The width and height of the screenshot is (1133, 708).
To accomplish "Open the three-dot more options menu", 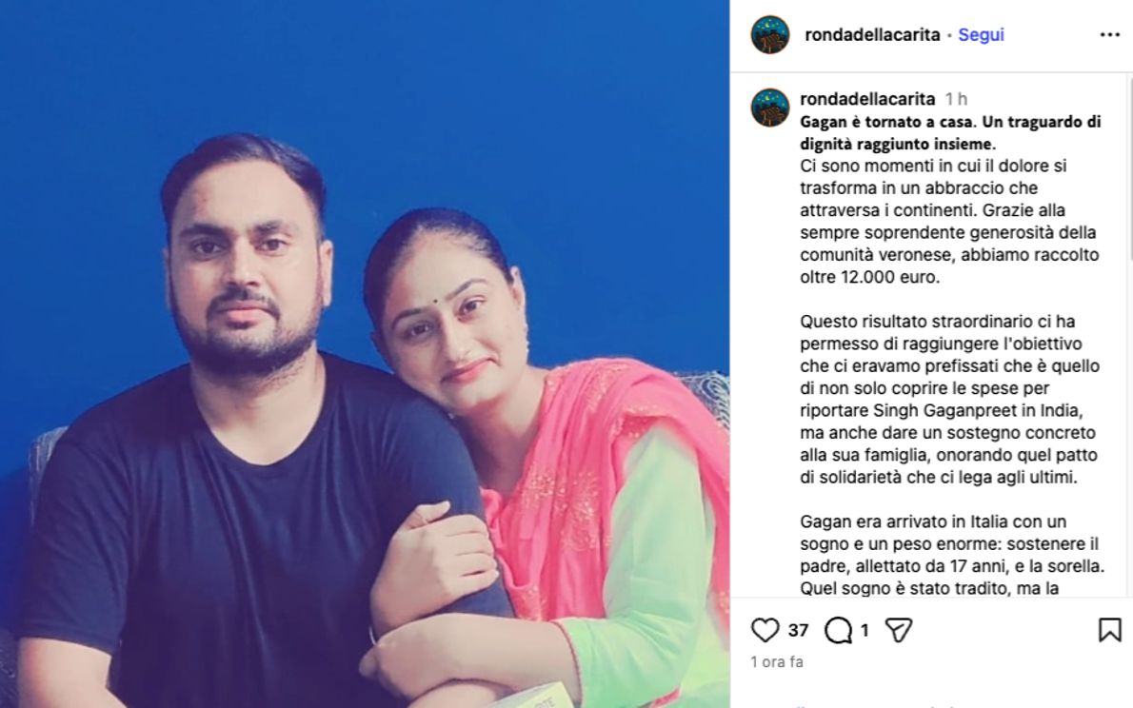I will point(1109,34).
